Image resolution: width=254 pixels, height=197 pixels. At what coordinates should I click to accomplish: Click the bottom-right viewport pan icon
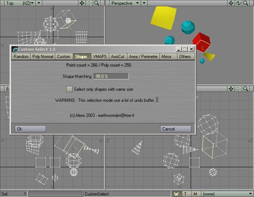coord(231,89)
